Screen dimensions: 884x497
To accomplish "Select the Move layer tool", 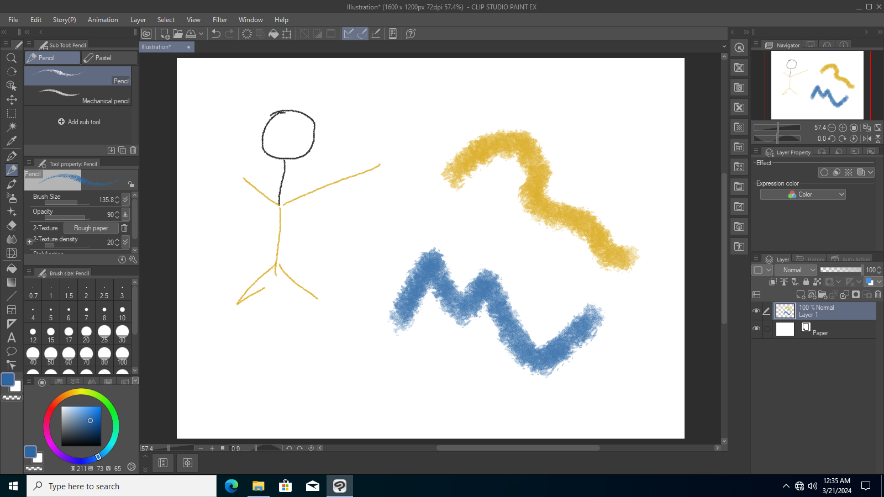I will click(x=12, y=99).
